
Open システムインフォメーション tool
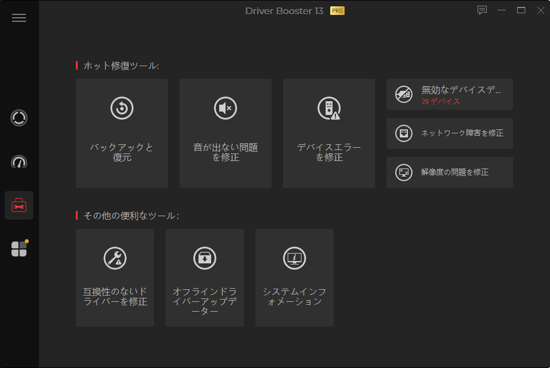point(295,278)
